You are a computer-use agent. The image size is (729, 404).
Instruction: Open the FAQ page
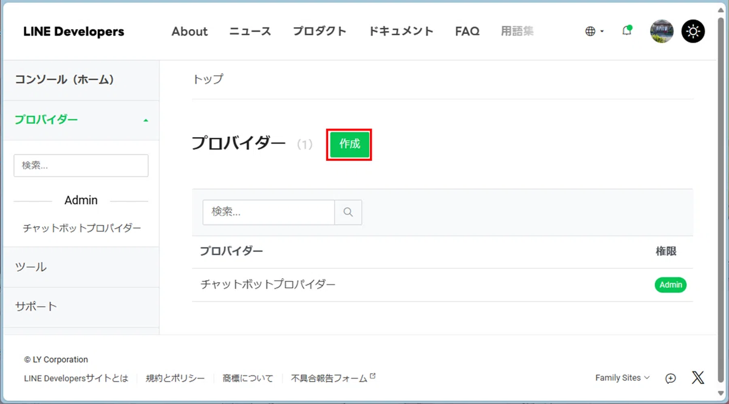(x=467, y=32)
